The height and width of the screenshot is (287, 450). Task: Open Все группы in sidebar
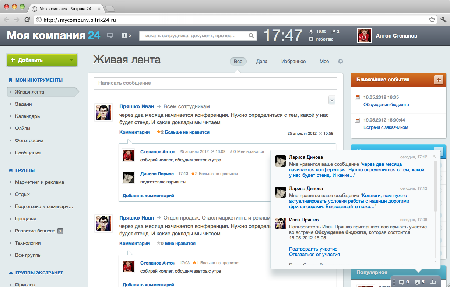coord(28,255)
